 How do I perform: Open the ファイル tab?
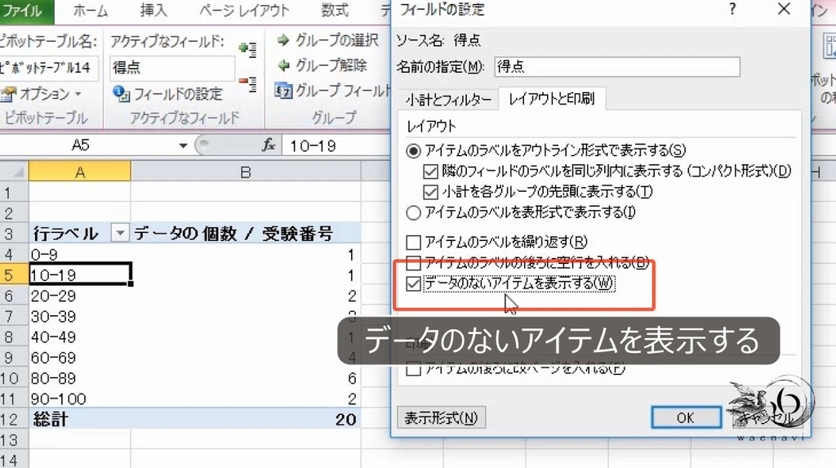point(27,11)
